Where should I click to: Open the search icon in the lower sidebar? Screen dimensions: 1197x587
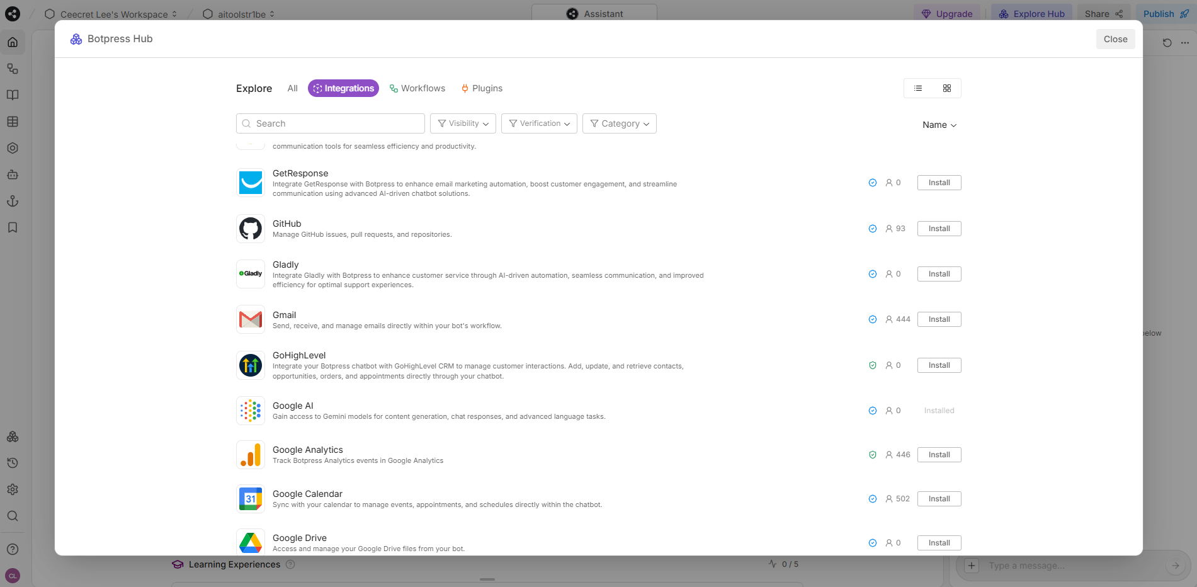pyautogui.click(x=13, y=516)
